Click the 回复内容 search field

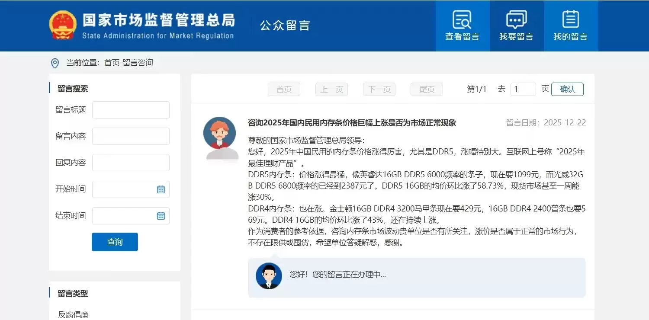[131, 163]
